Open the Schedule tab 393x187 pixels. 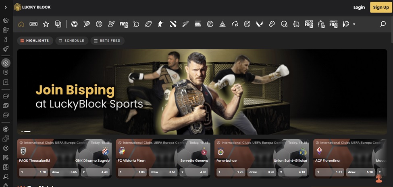click(72, 41)
